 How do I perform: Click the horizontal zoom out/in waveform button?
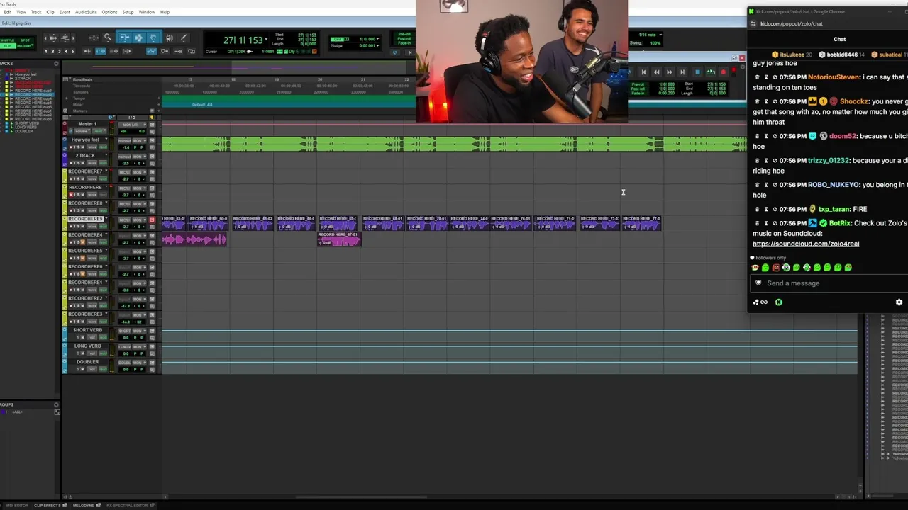53,38
